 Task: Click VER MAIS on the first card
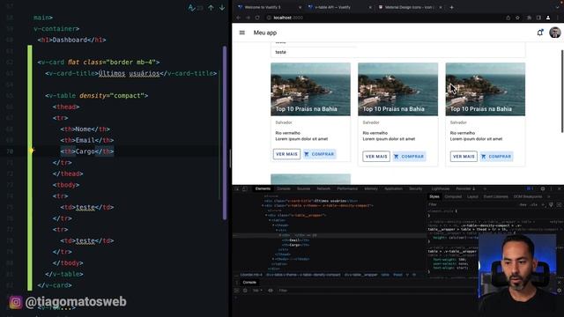coord(286,154)
